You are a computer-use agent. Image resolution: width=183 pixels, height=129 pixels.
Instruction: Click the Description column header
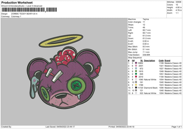(149, 60)
